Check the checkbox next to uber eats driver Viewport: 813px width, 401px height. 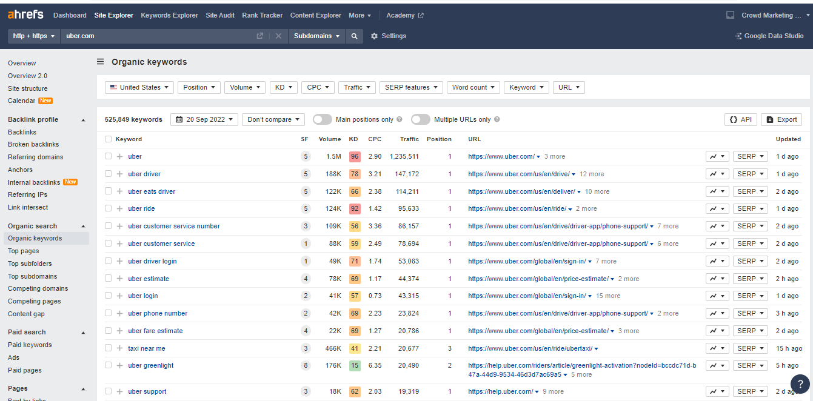point(108,191)
